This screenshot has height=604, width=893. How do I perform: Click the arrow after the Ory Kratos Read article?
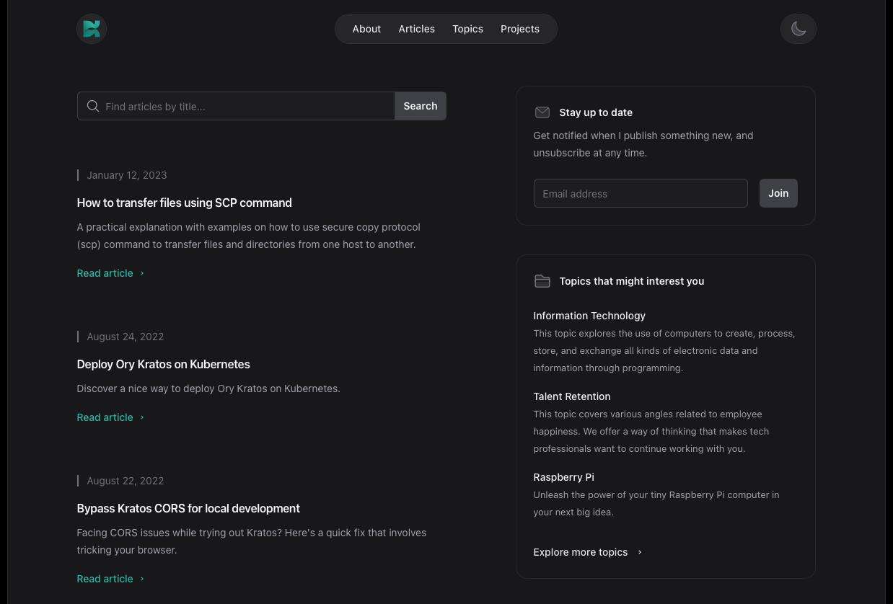(x=142, y=417)
